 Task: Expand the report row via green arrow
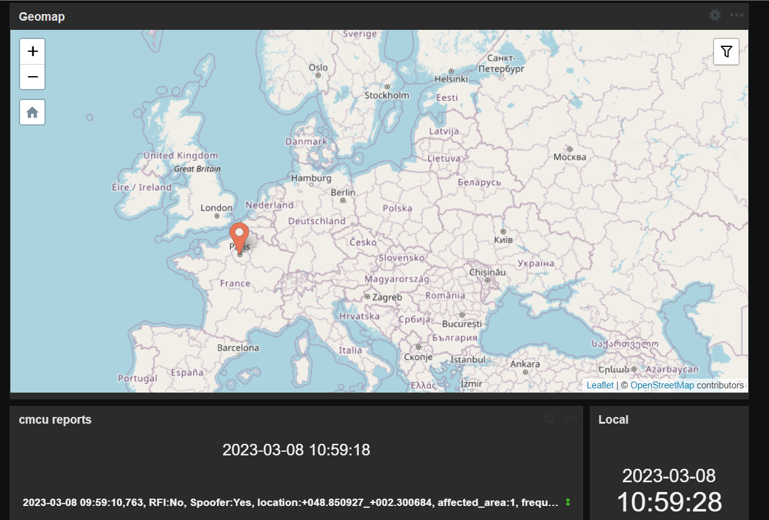[x=568, y=502]
